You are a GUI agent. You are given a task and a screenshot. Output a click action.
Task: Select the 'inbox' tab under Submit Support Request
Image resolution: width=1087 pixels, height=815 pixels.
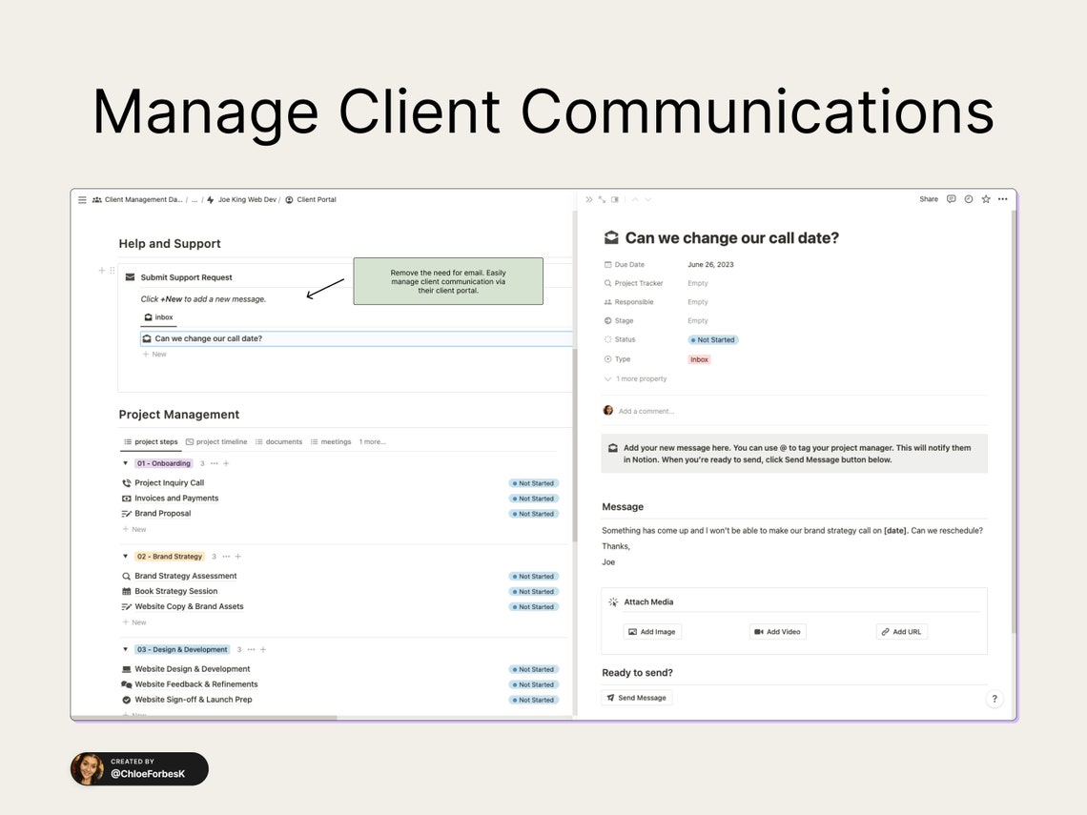pyautogui.click(x=159, y=316)
